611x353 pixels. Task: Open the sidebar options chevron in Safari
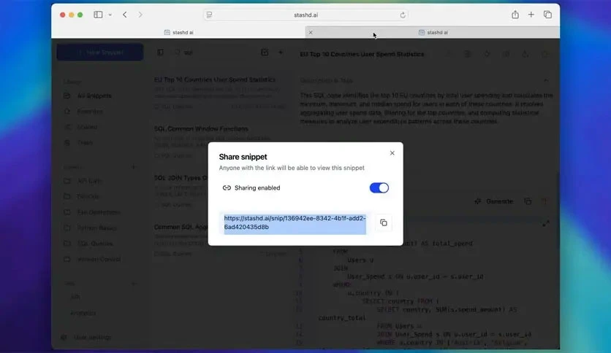coord(110,15)
